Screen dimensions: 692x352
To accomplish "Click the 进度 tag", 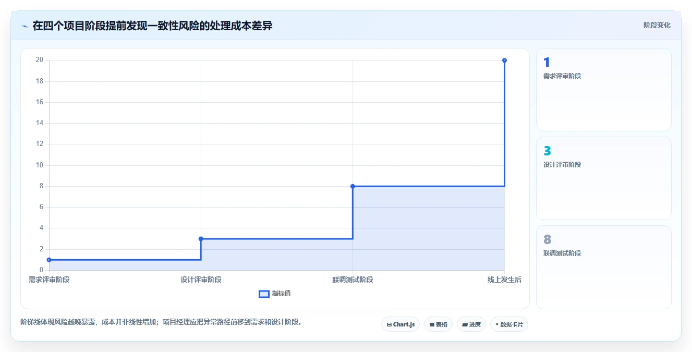I will point(471,324).
